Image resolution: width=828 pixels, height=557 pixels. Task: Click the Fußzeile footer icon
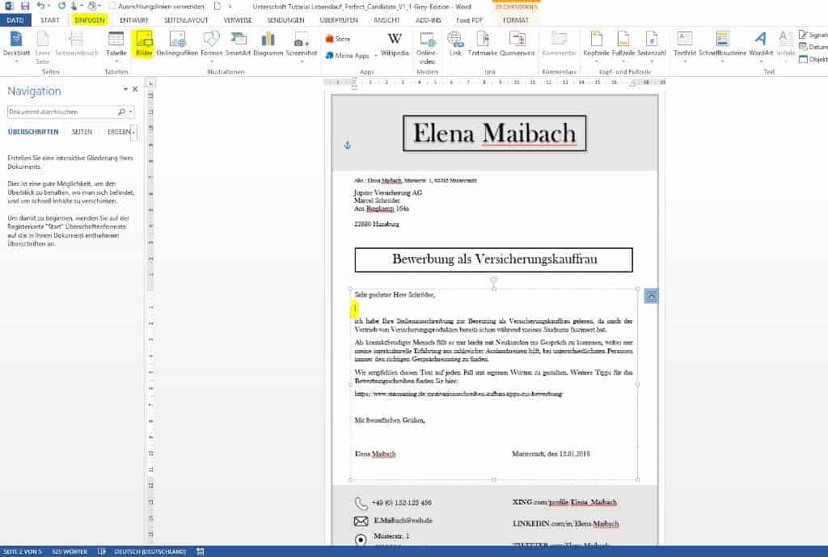(x=623, y=44)
